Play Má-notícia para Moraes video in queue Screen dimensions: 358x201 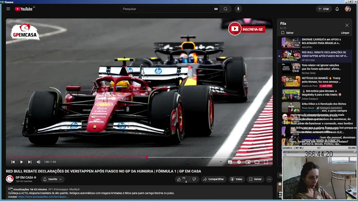click(315, 94)
